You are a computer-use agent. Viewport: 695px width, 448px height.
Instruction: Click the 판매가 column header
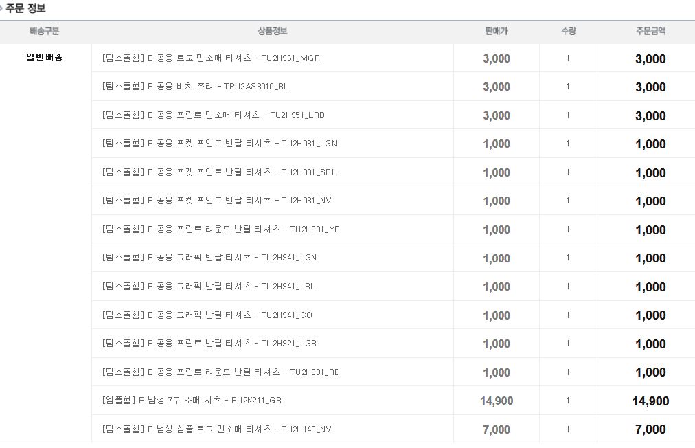click(x=496, y=32)
